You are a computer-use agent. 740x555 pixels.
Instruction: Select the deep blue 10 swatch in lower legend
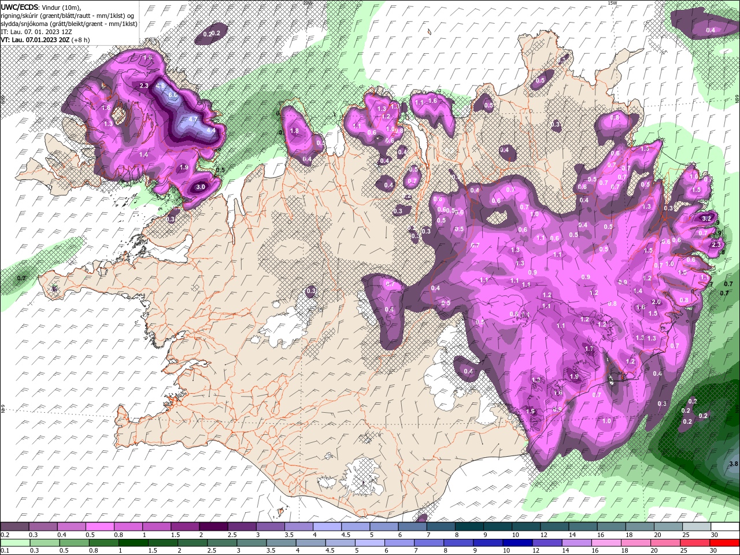(517, 543)
